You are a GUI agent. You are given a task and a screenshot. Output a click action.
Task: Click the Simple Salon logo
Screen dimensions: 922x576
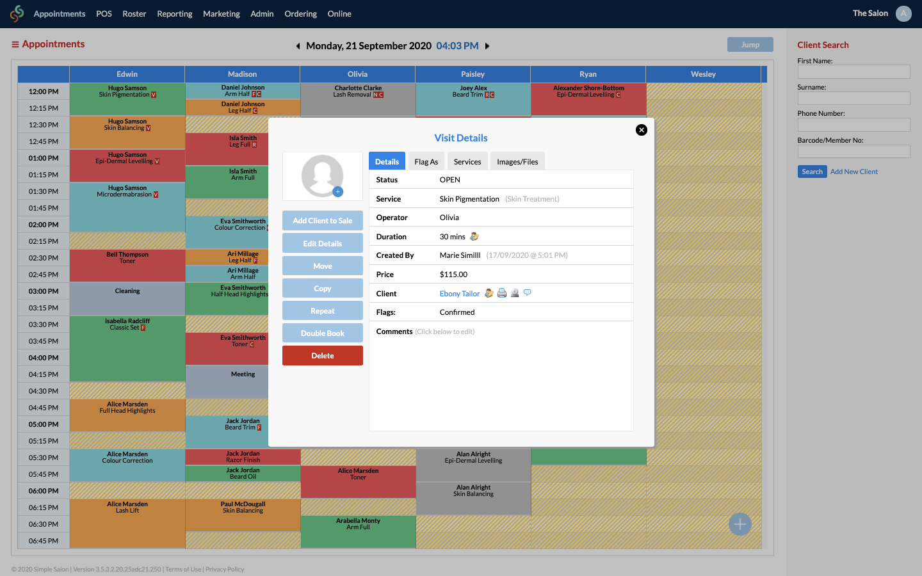(17, 13)
